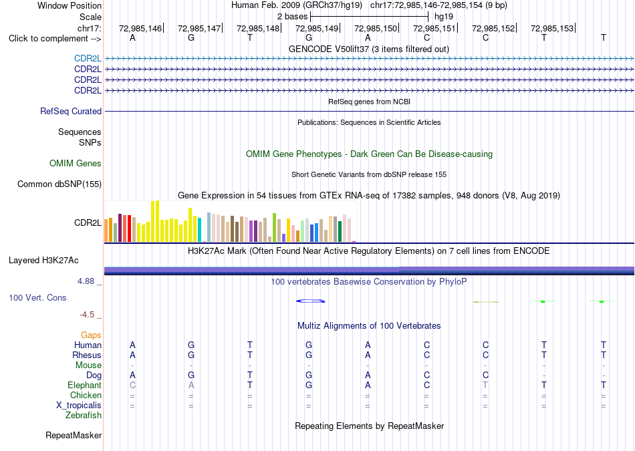
Task: Click 'Publications: Sequences in Scientific Articles' title
Action: (369, 123)
